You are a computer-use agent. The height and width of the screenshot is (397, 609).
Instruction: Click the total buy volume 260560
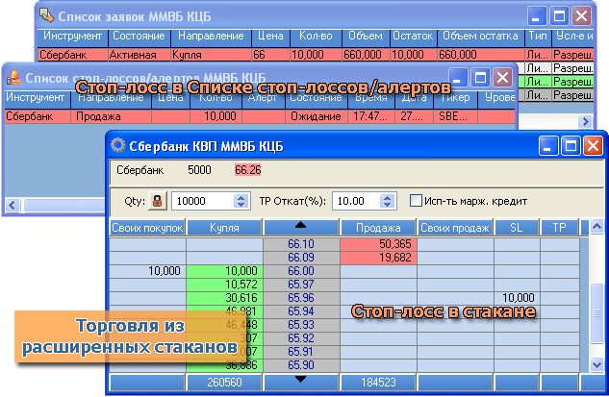(x=224, y=383)
